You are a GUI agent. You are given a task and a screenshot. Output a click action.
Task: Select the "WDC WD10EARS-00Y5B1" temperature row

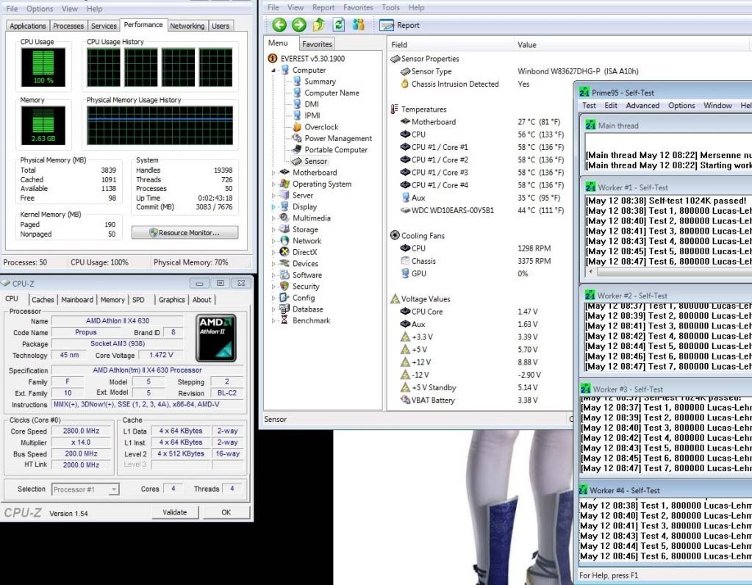click(x=481, y=210)
